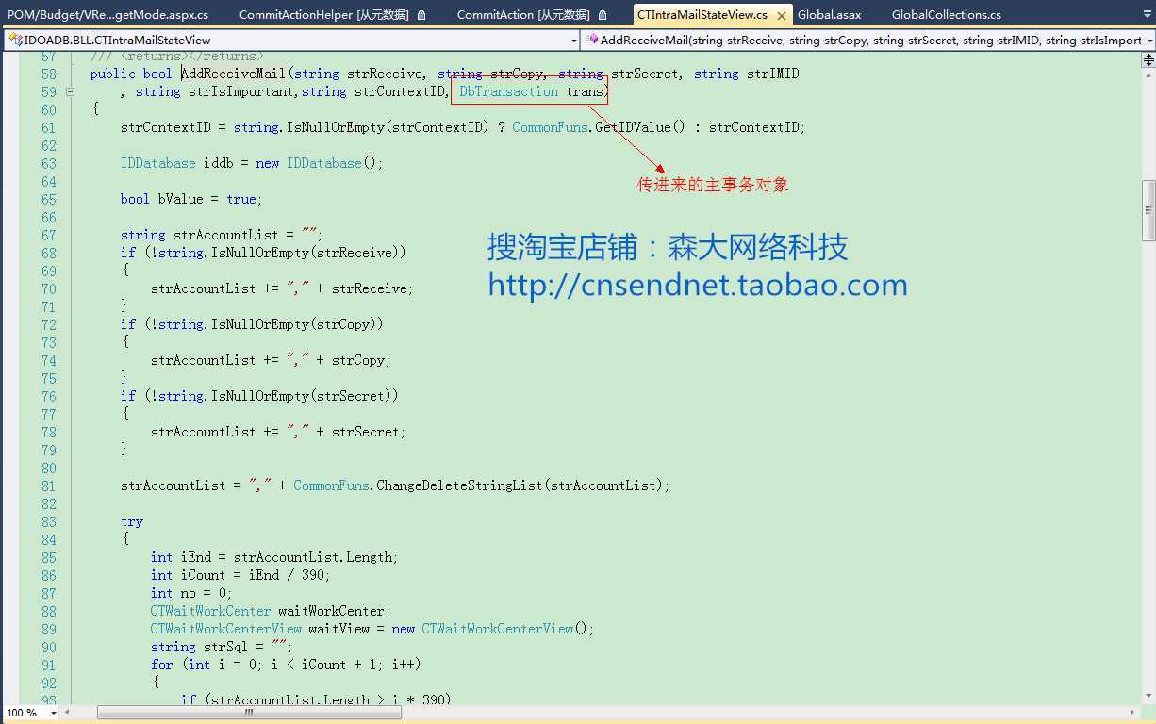Viewport: 1156px width, 724px height.
Task: Open the 100 % zoom dropdown
Action: pos(53,713)
